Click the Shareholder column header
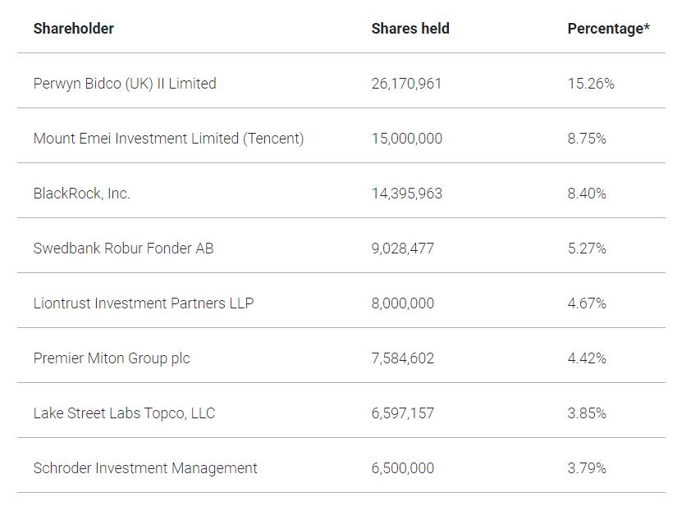The image size is (700, 506). pyautogui.click(x=73, y=29)
